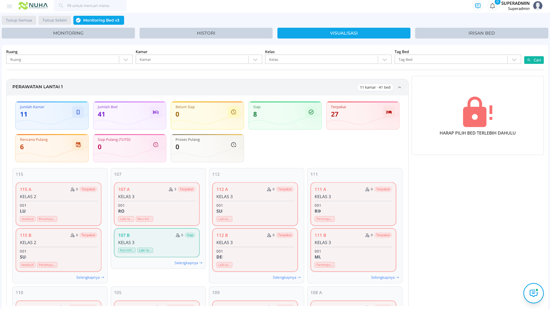Open the Superadmin profile avatar
550x309 pixels.
tap(538, 5)
